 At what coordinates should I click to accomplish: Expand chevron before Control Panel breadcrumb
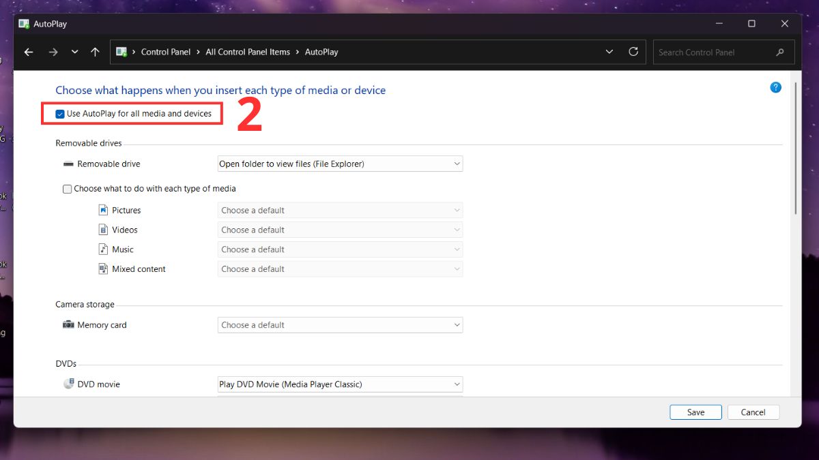[134, 52]
